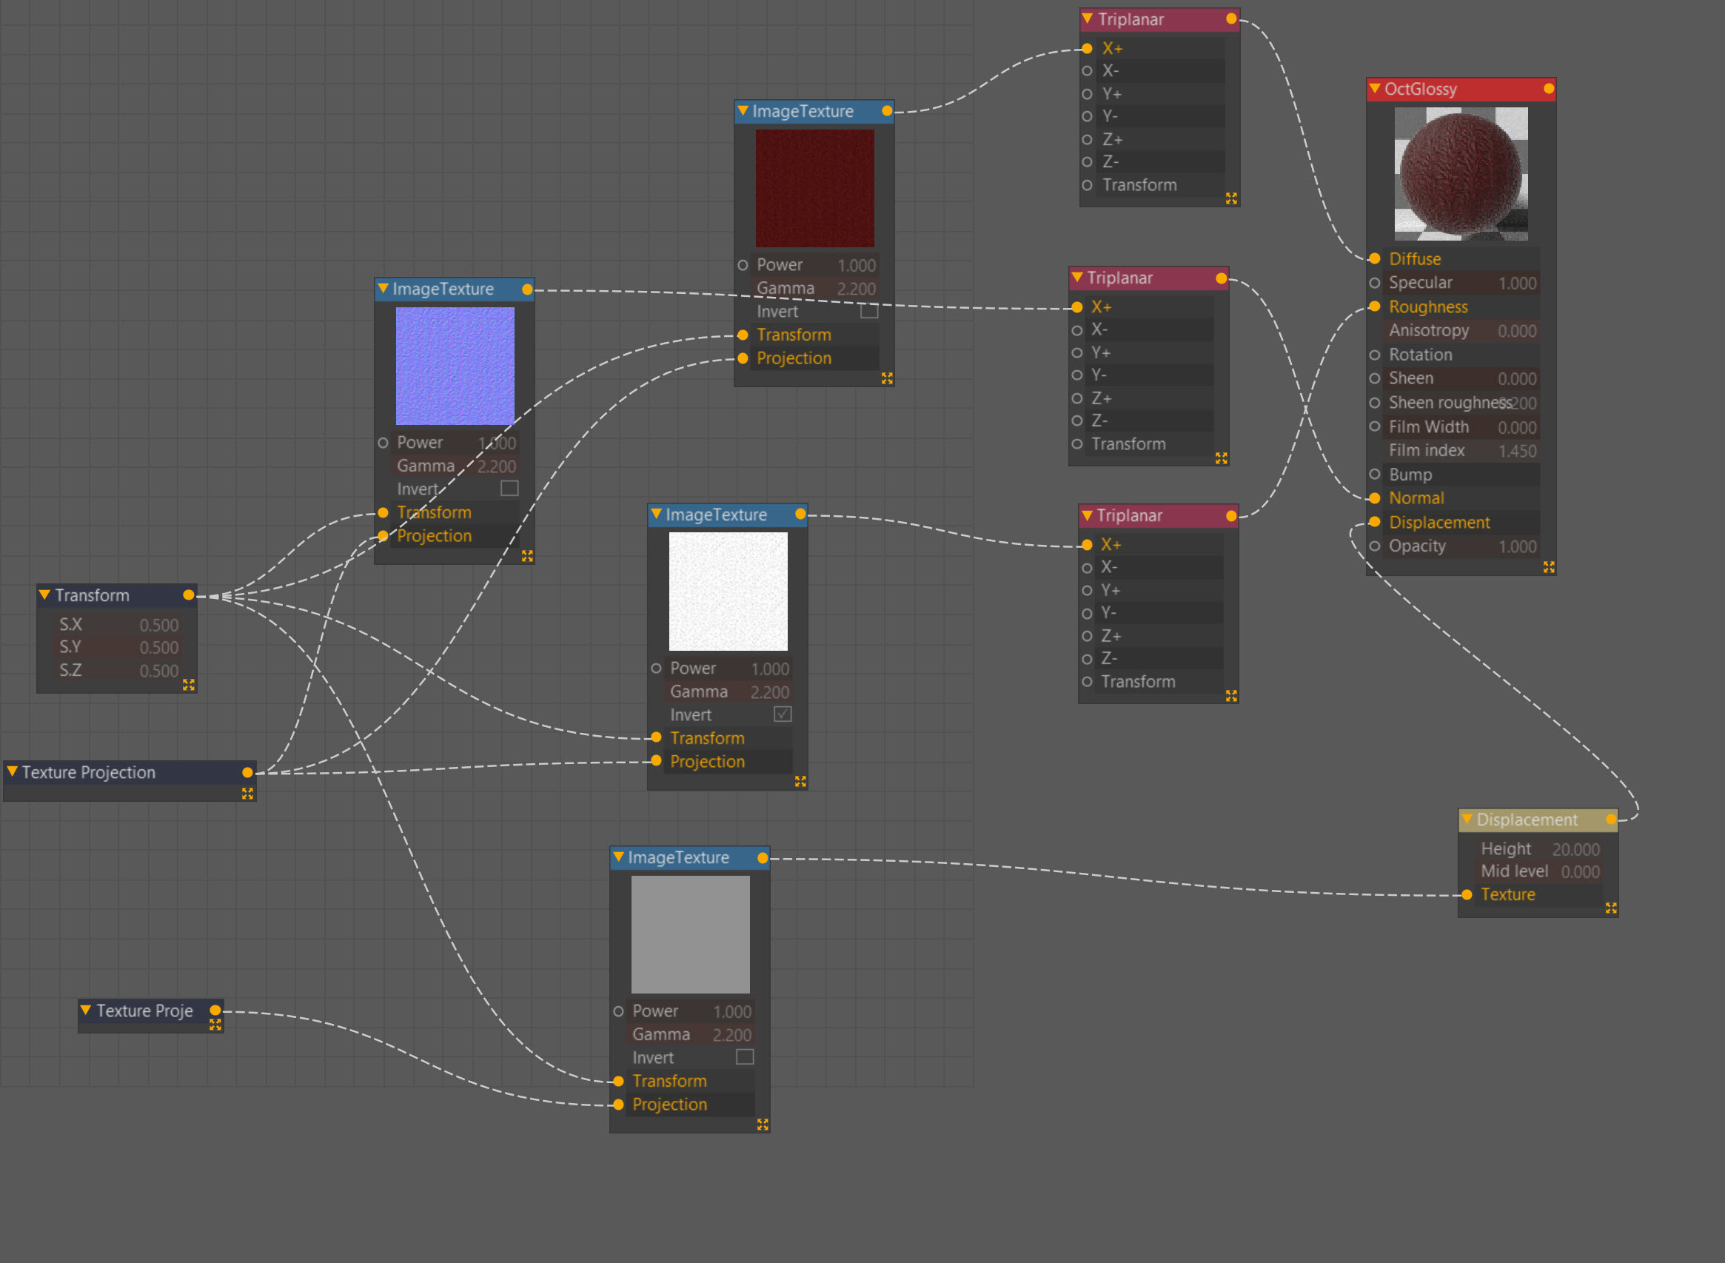Screen dimensions: 1725x1263
Task: Click the resize icon on Texture Projection node
Action: [247, 794]
